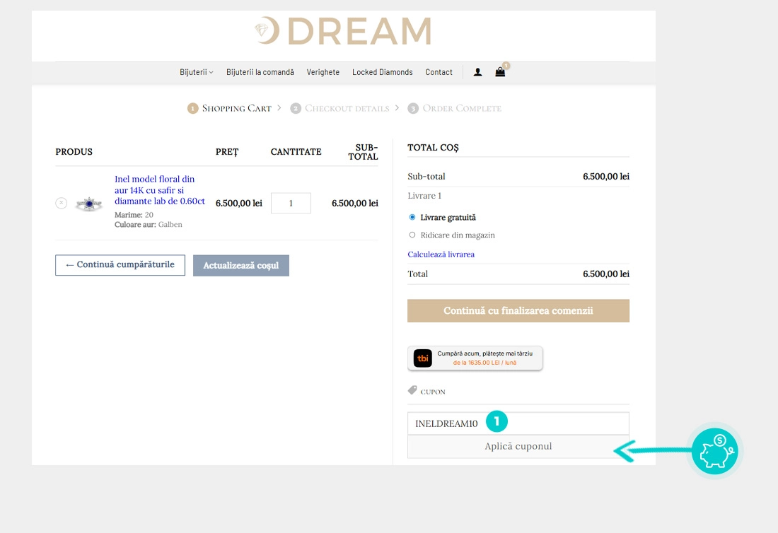The image size is (778, 533).
Task: Open the Contact page from the menu
Action: click(x=439, y=71)
